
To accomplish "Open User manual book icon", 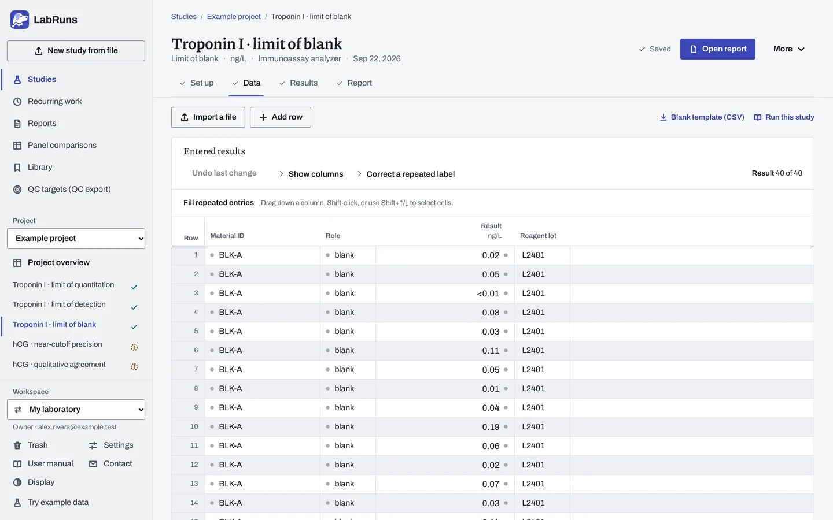I will pyautogui.click(x=17, y=464).
